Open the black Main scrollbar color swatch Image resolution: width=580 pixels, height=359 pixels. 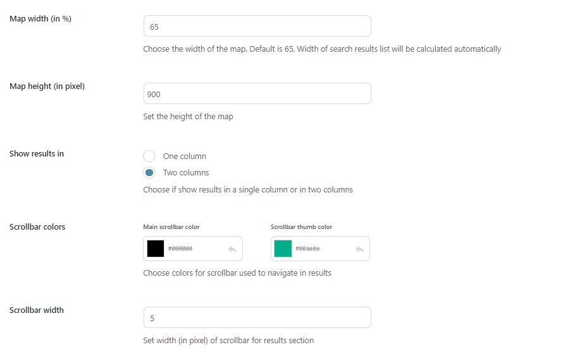click(x=156, y=249)
